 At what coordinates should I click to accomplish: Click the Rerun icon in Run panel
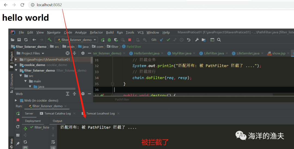pyautogui.click(x=18, y=113)
